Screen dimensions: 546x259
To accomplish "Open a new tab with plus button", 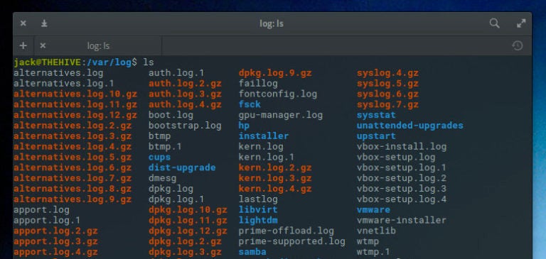I will (x=23, y=45).
